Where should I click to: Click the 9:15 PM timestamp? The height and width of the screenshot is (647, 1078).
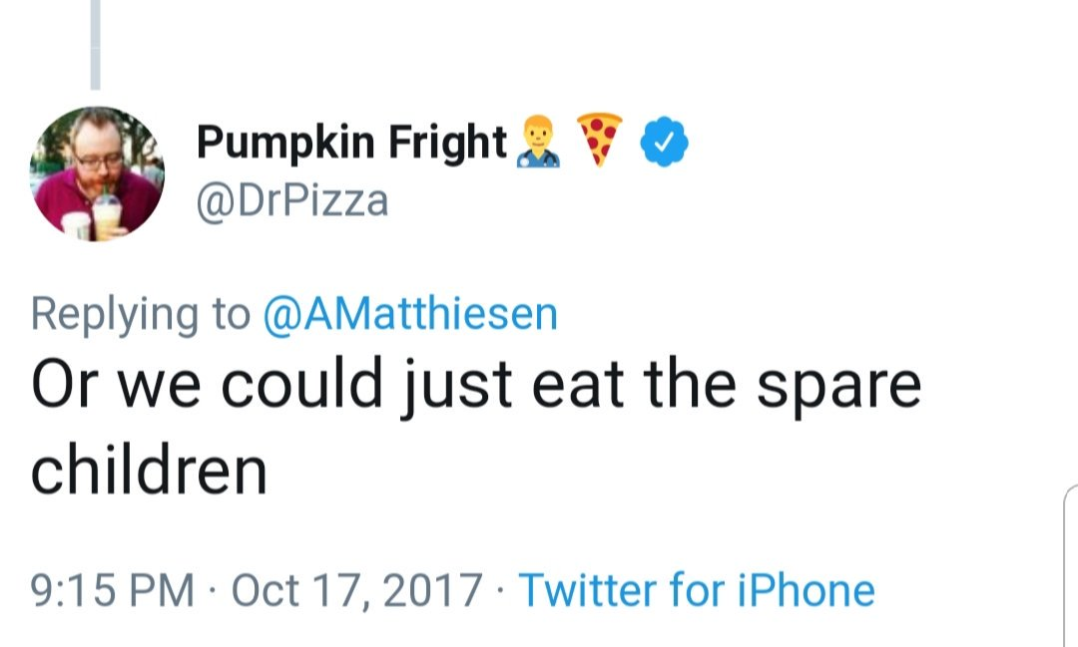[112, 590]
